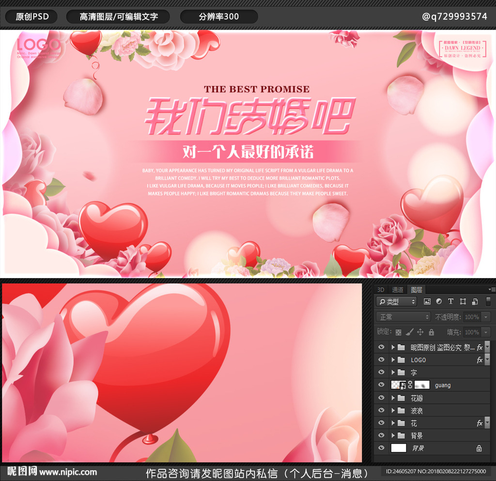
Task: Select the filter for type layers icon
Action: pyautogui.click(x=451, y=301)
